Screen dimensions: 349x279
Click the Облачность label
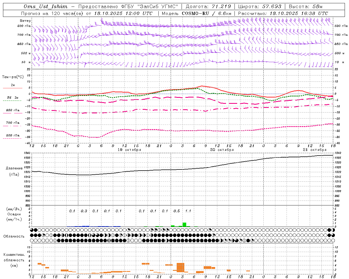14,236
